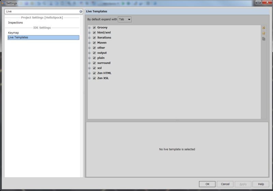Open Help for settings
The height and width of the screenshot is (191, 273).
pos(261,184)
